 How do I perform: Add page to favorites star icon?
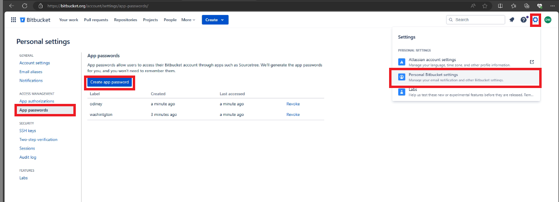(x=485, y=6)
